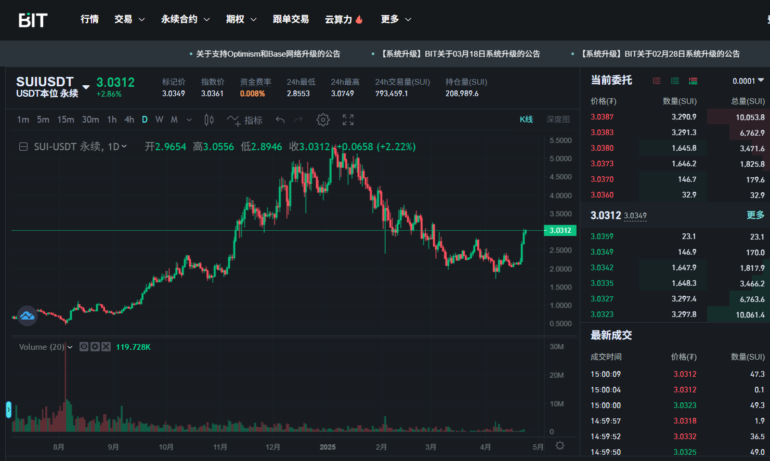Toggle Volume indicator visibility eye

(x=84, y=347)
